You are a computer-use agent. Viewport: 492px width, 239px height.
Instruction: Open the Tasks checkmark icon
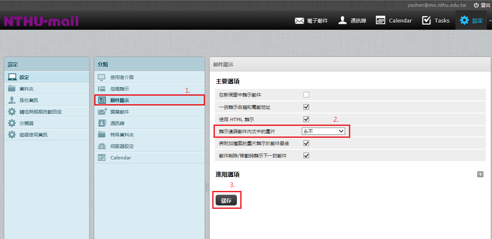[x=426, y=20]
